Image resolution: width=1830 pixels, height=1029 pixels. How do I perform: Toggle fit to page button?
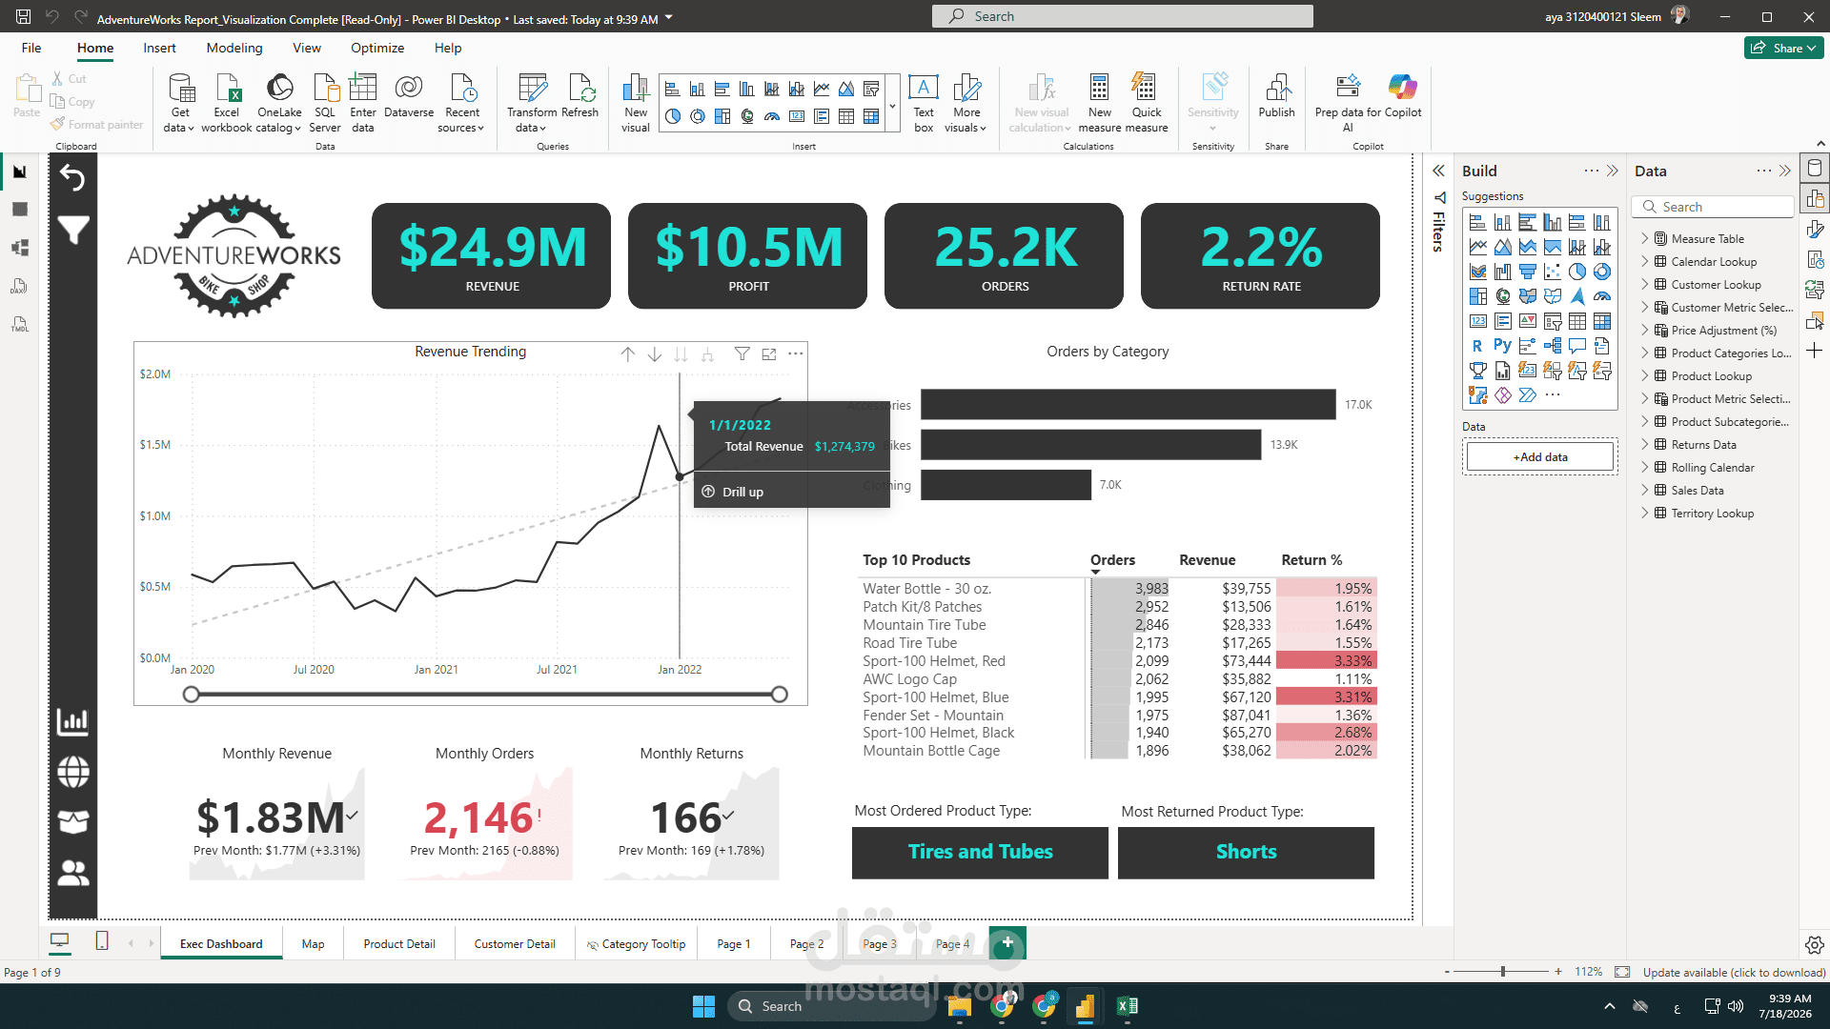pyautogui.click(x=1622, y=972)
